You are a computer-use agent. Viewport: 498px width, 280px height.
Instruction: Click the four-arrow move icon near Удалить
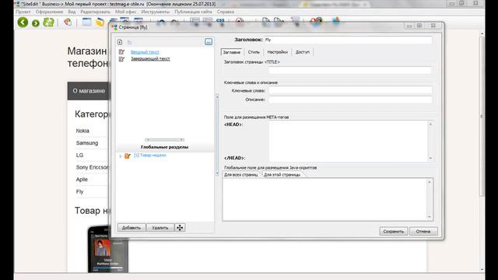pos(180,228)
